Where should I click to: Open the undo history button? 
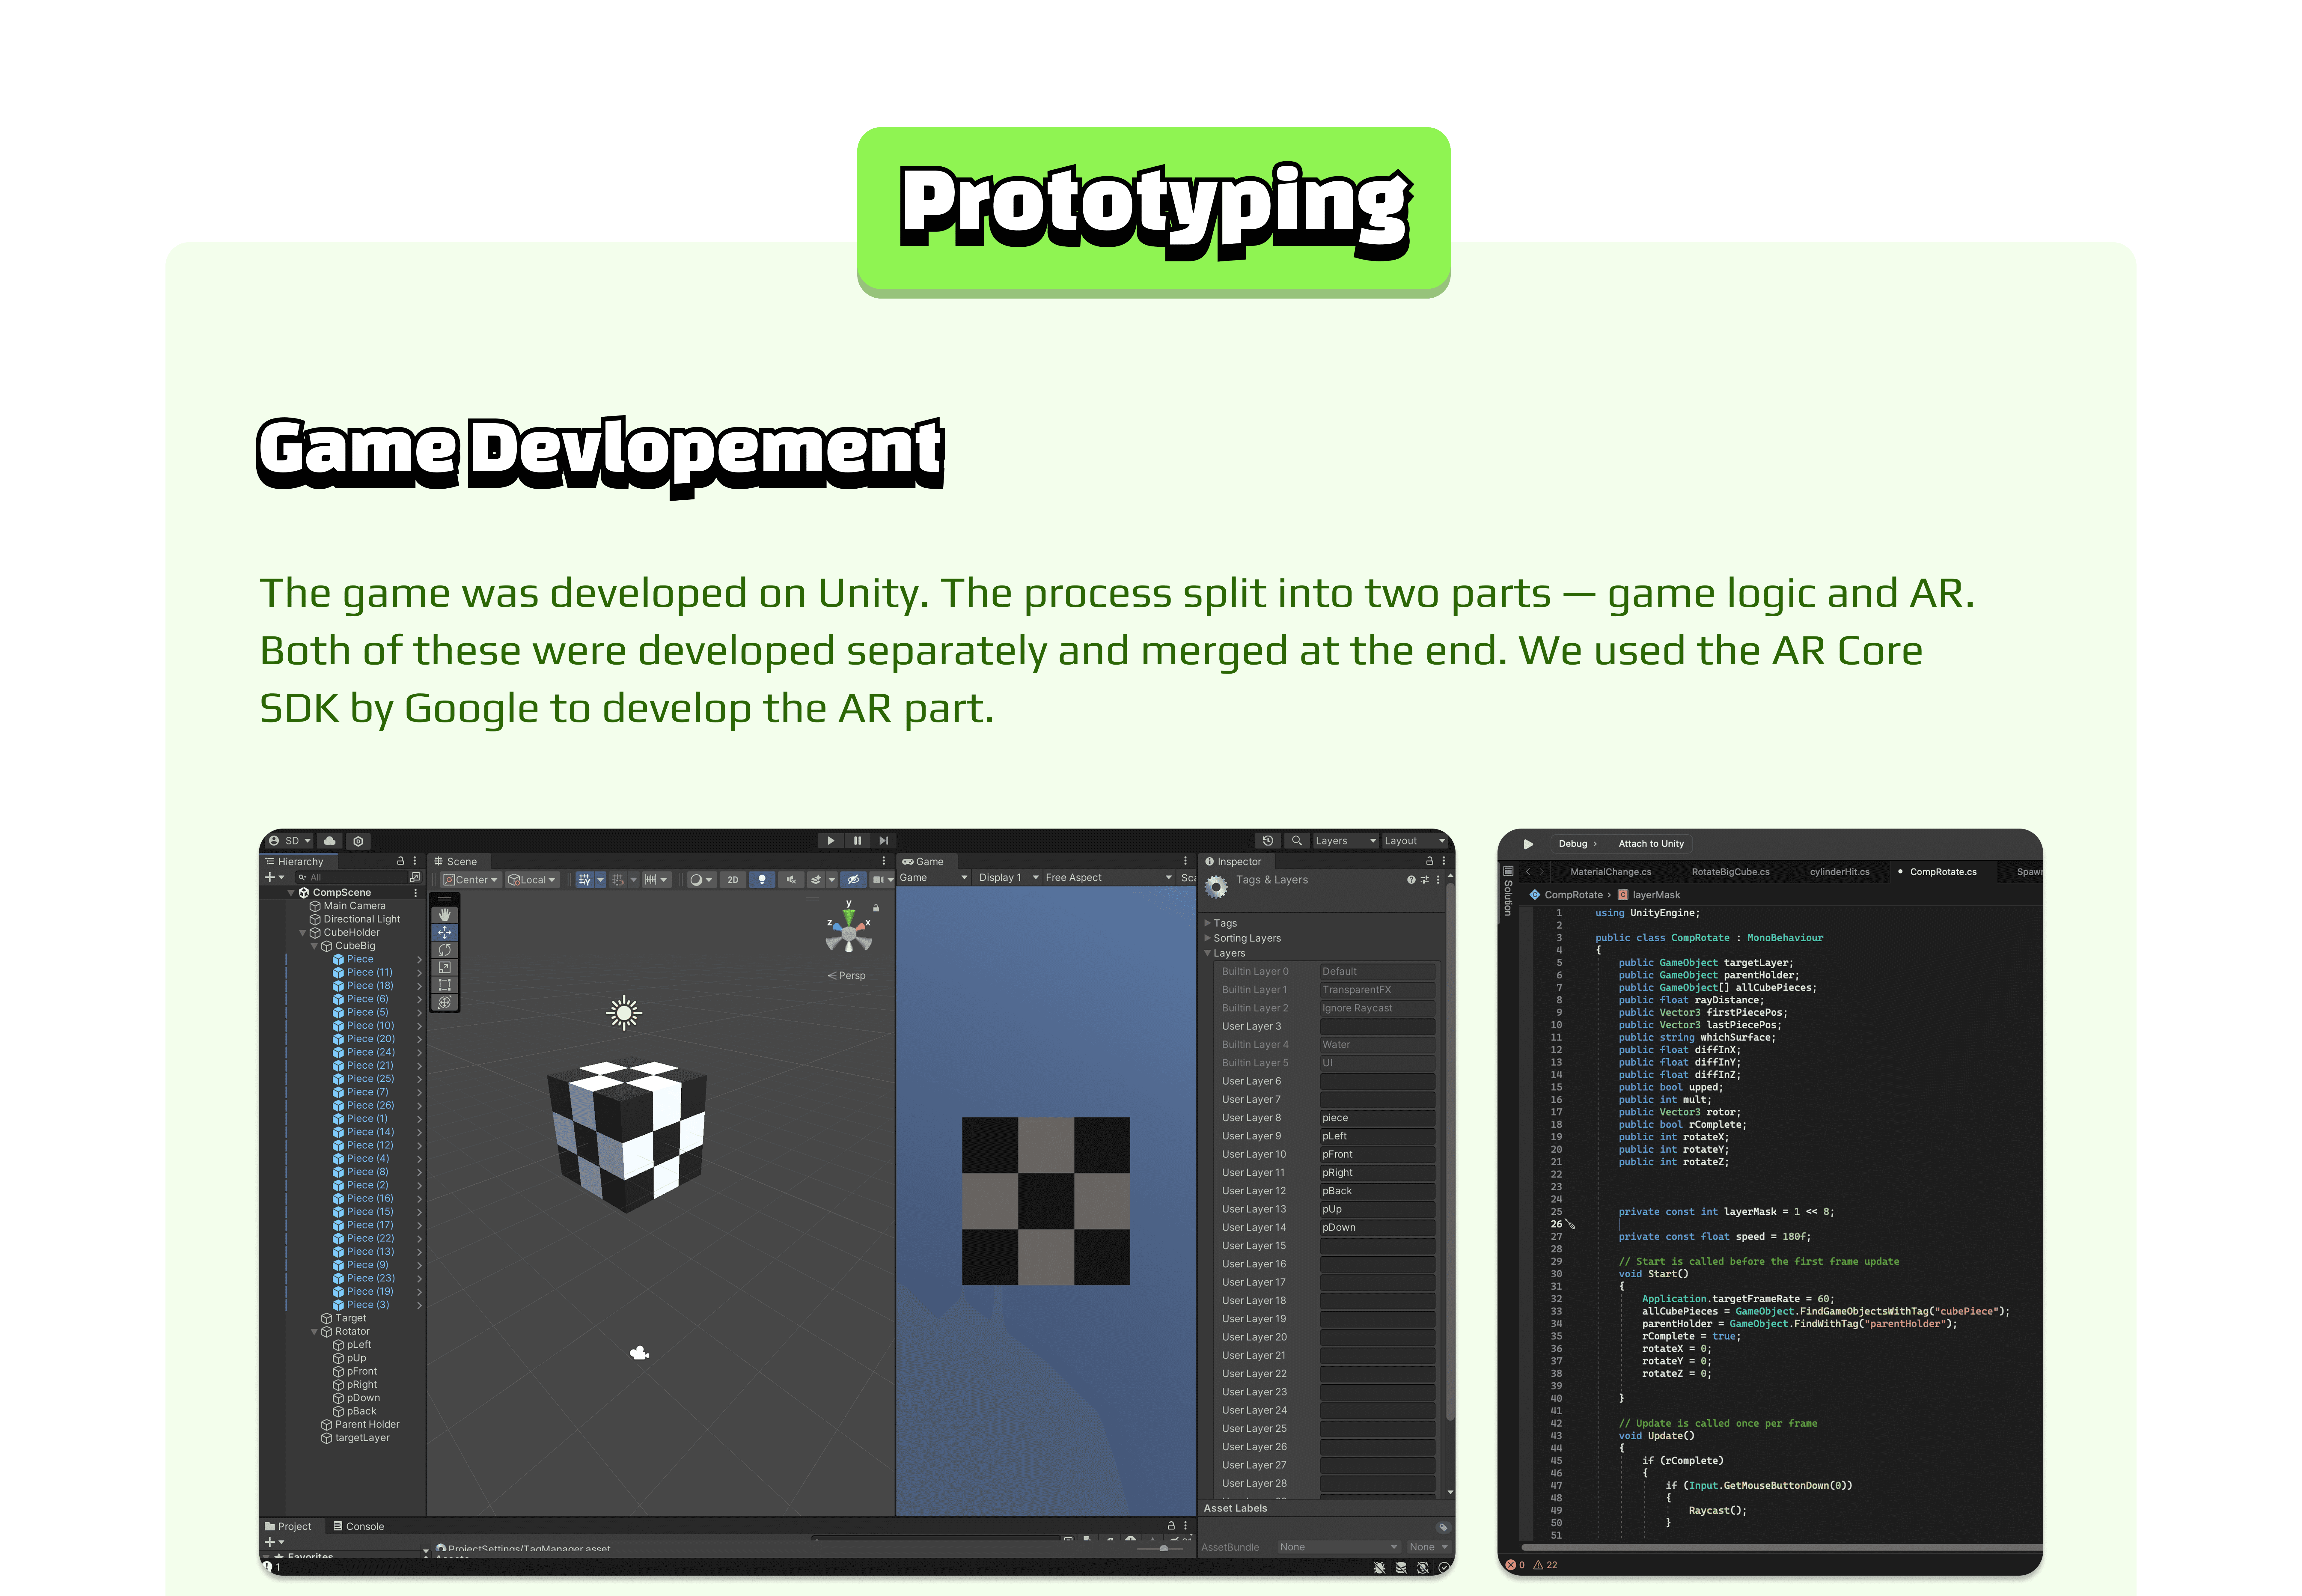coord(1268,841)
